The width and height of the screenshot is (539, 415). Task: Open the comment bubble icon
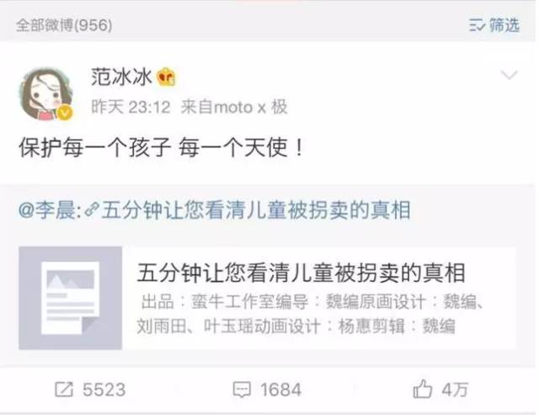tap(242, 390)
